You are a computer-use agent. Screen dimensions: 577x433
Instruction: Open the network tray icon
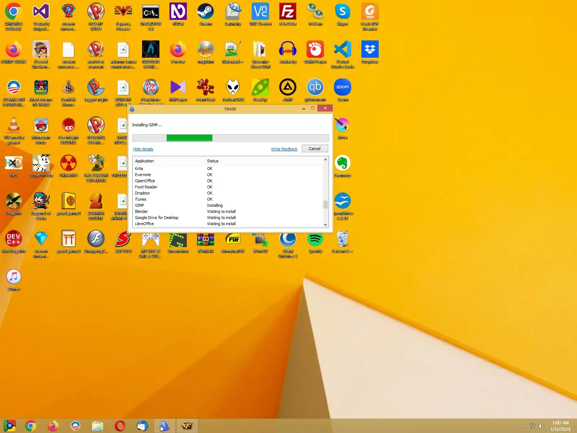(x=533, y=426)
